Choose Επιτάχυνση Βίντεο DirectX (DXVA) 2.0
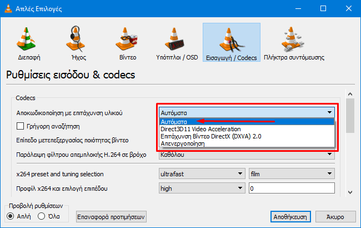 coord(247,136)
